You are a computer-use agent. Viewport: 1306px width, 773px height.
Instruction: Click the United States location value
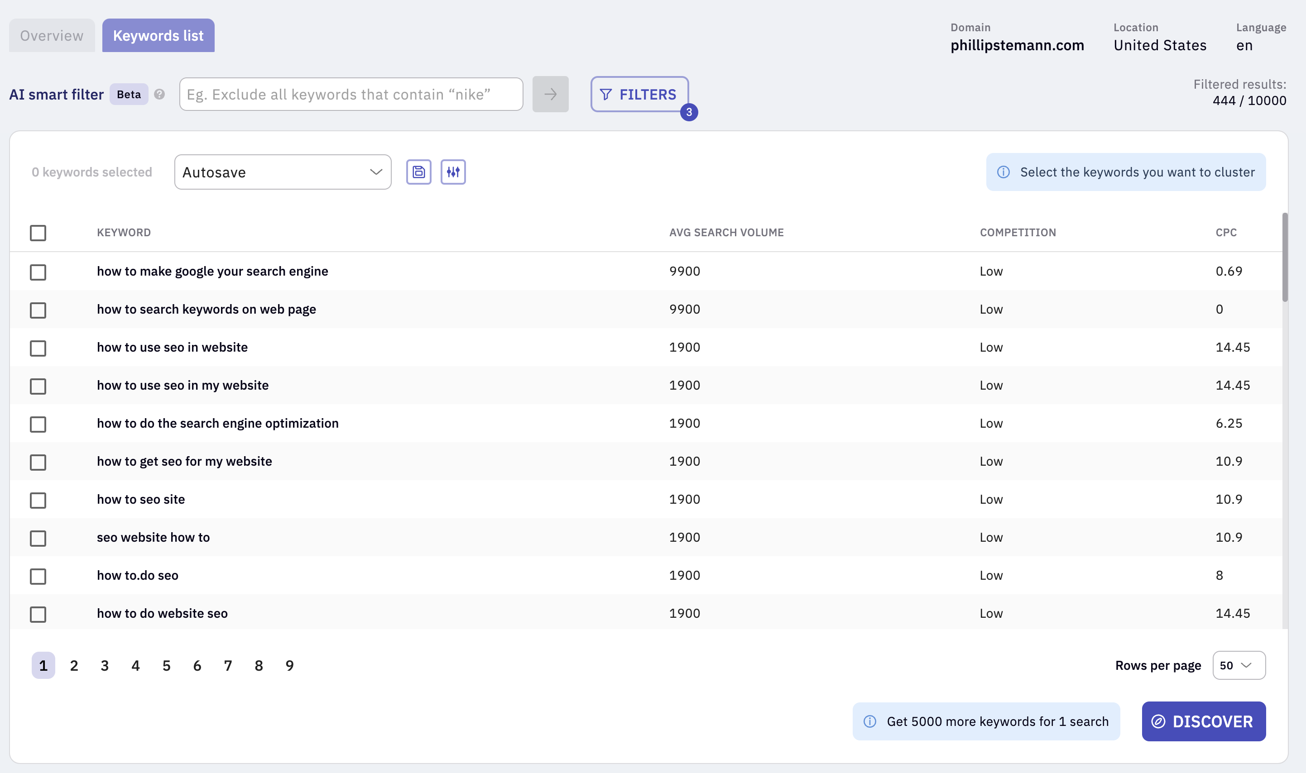[x=1160, y=45]
